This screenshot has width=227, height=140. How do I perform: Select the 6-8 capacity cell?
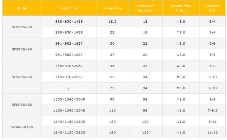(212, 99)
